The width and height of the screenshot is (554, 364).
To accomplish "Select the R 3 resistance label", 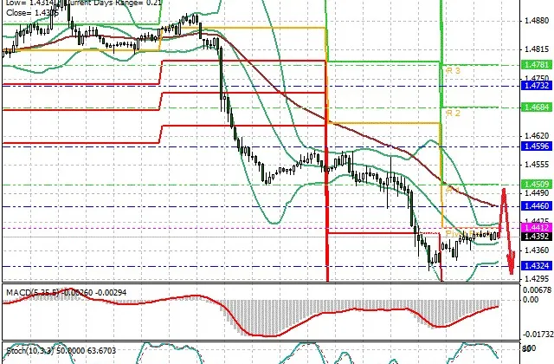I will [x=454, y=71].
